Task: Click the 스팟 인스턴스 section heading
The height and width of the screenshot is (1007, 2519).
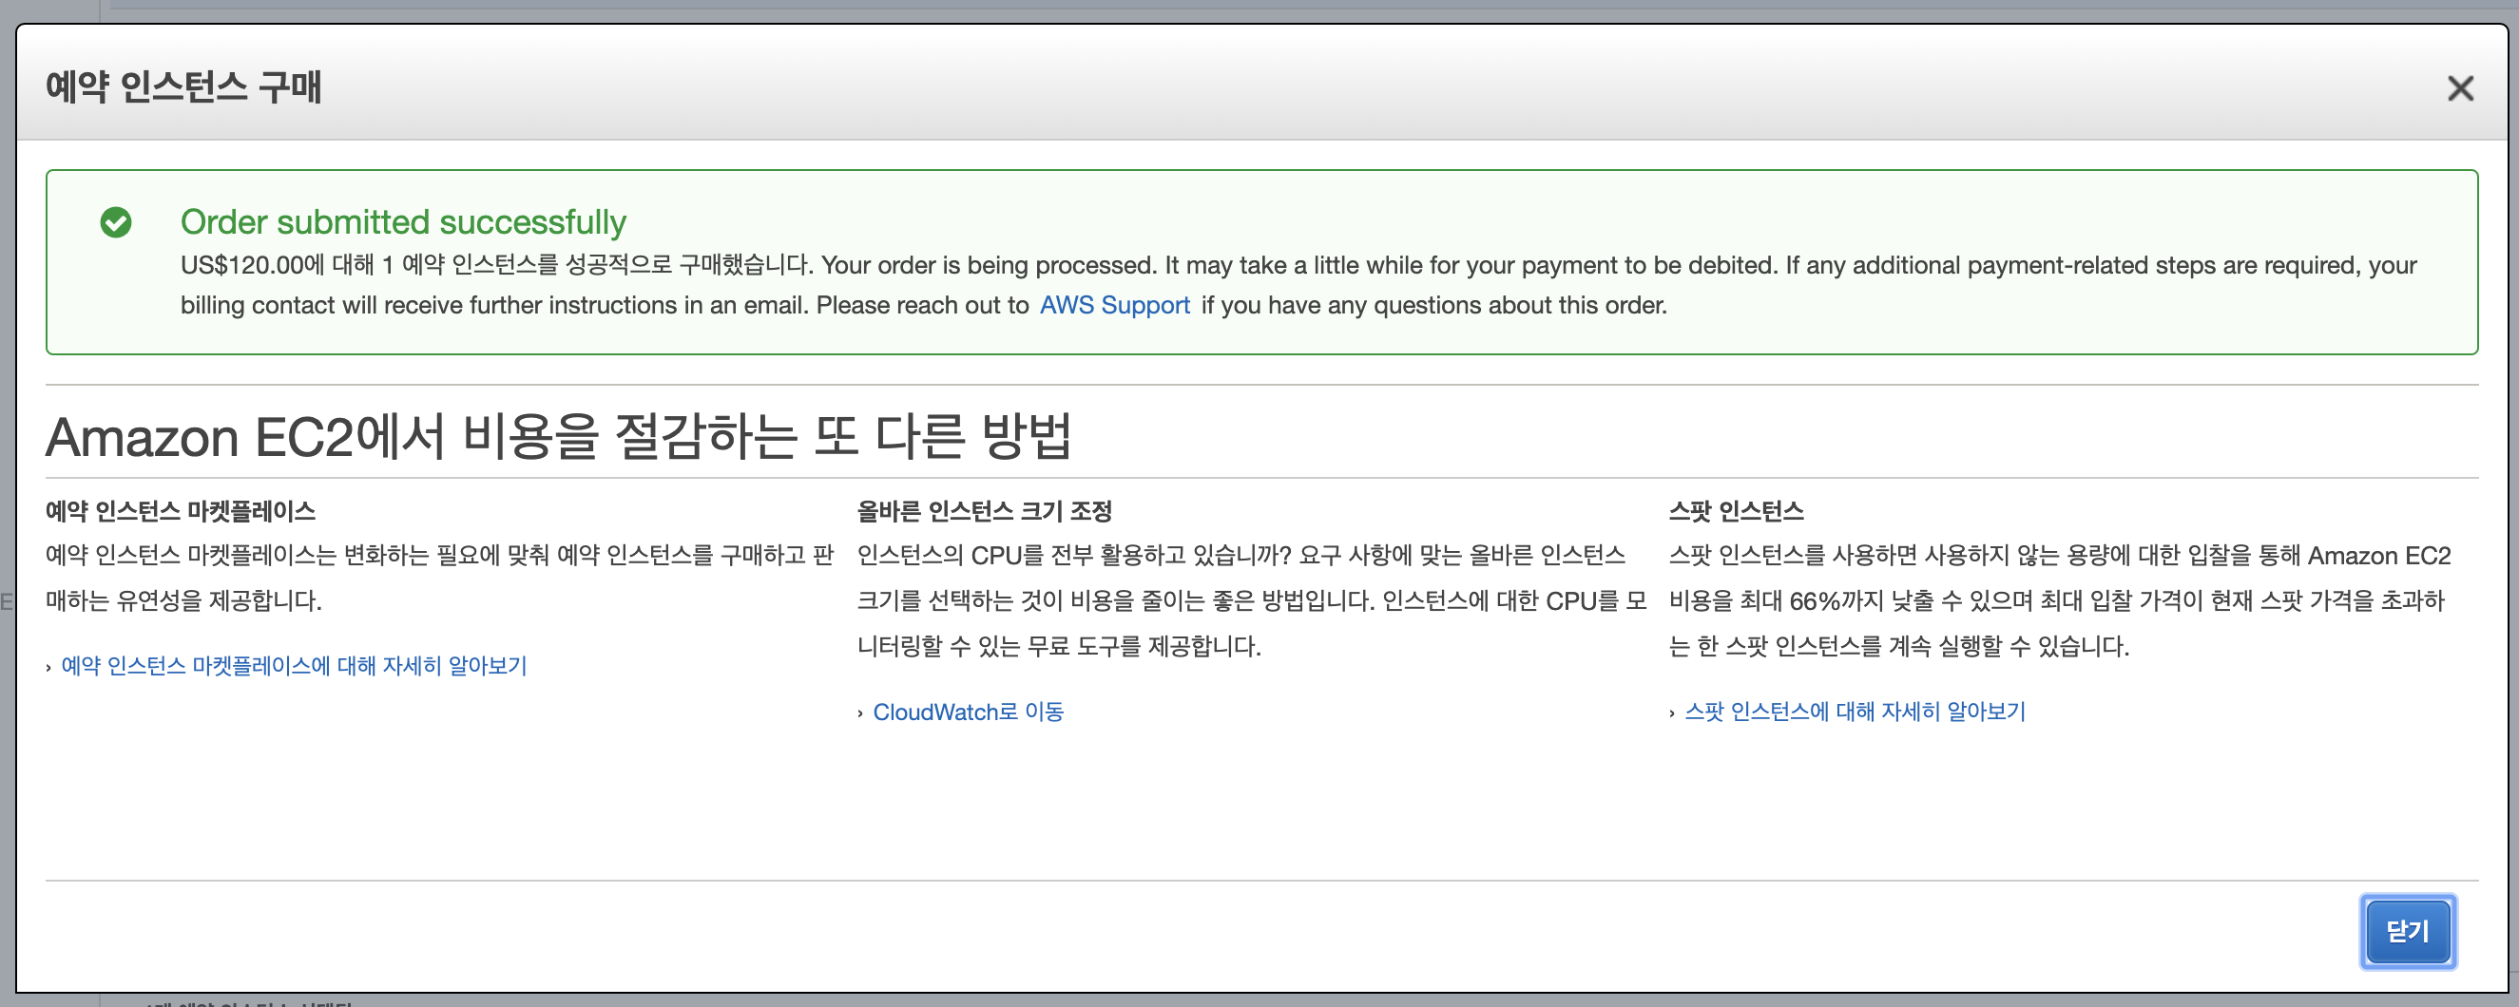Action: pos(1736,511)
